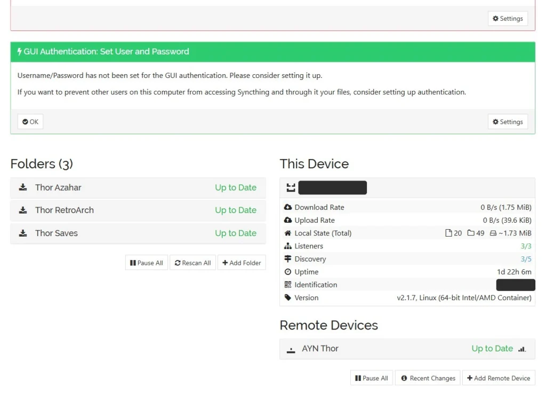Expand the Thor RetroArch folder
The height and width of the screenshot is (415, 546).
(x=138, y=210)
